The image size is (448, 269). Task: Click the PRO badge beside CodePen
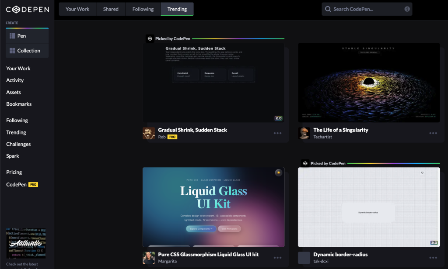pos(33,185)
